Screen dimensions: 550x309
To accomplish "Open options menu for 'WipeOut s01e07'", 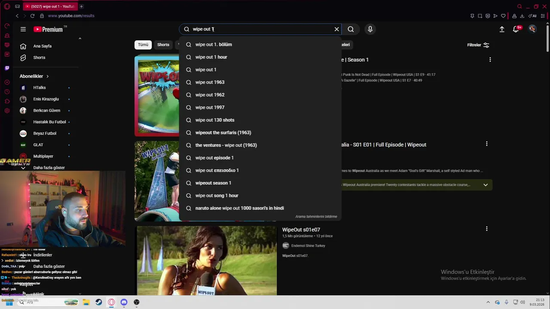I will 487,229.
